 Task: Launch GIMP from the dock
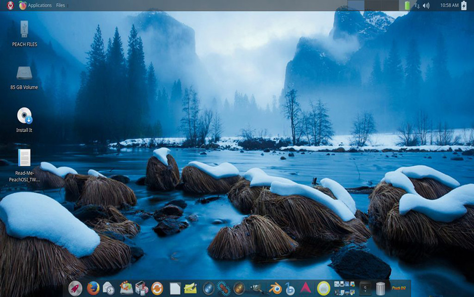point(257,288)
